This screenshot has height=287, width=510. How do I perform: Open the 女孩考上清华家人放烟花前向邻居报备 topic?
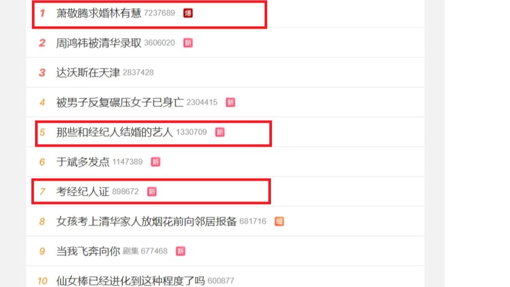[146, 222]
